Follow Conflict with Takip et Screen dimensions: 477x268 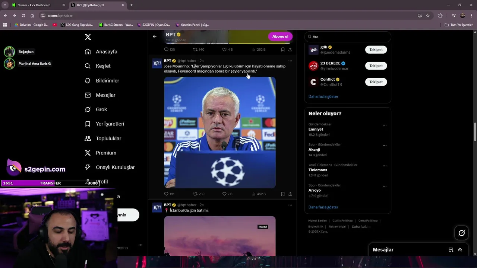point(376,82)
